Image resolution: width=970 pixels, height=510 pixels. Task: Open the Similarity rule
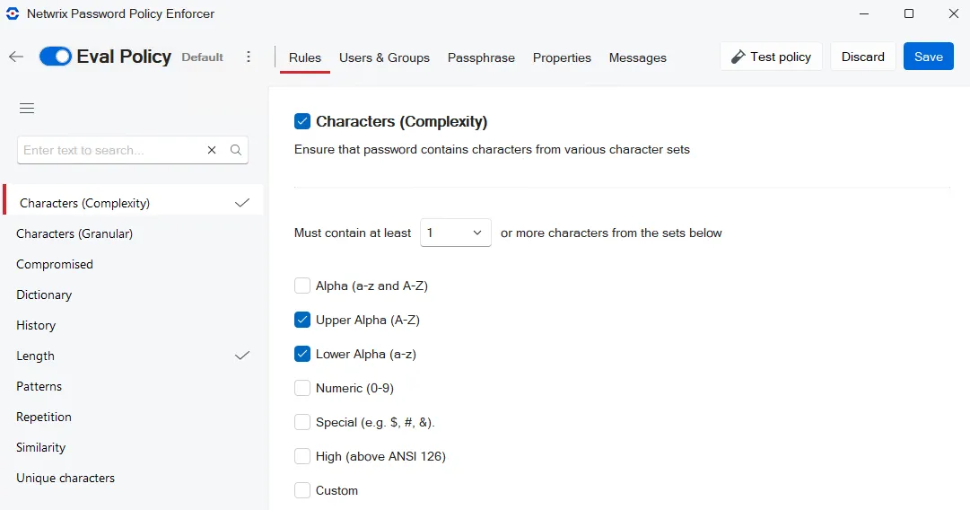(134, 447)
